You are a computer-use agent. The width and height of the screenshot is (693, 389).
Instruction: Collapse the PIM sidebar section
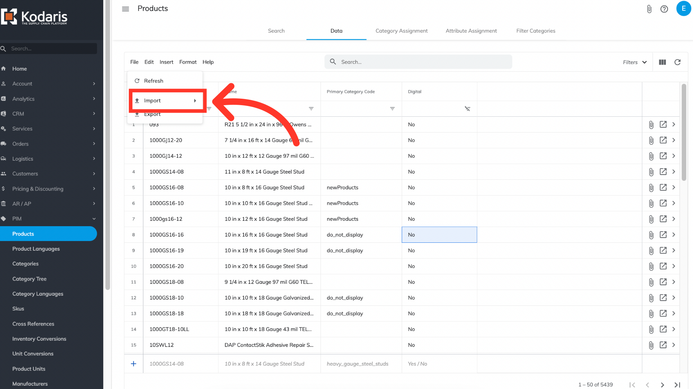coord(94,219)
